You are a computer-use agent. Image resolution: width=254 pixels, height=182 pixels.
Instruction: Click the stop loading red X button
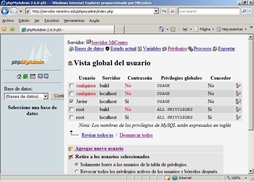click(172, 11)
